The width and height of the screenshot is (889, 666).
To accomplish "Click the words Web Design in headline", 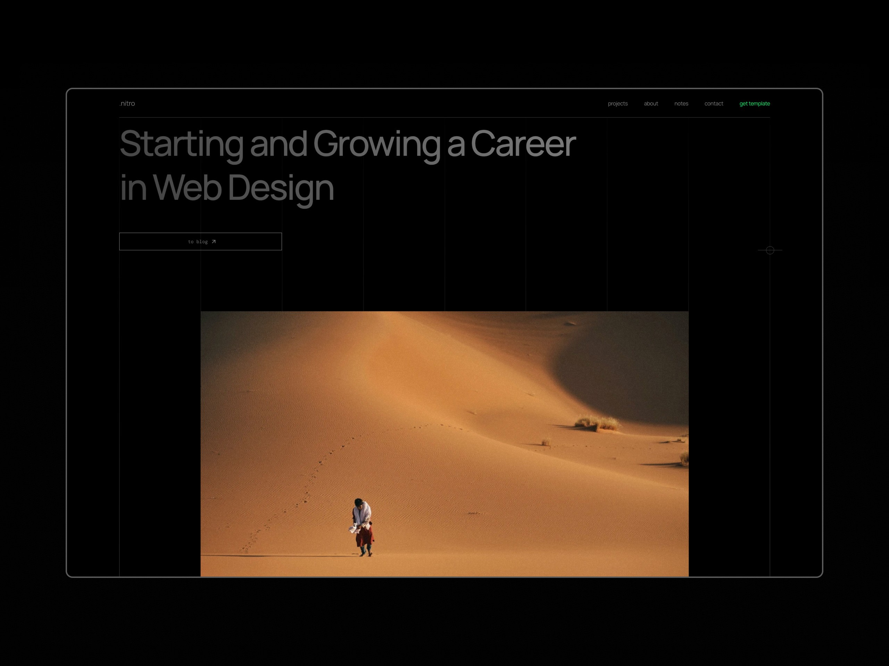I will point(243,187).
